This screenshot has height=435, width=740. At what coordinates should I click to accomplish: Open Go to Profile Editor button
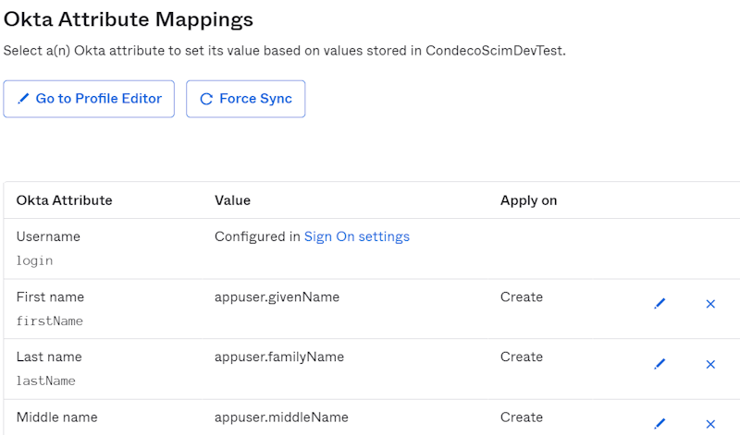coord(89,99)
